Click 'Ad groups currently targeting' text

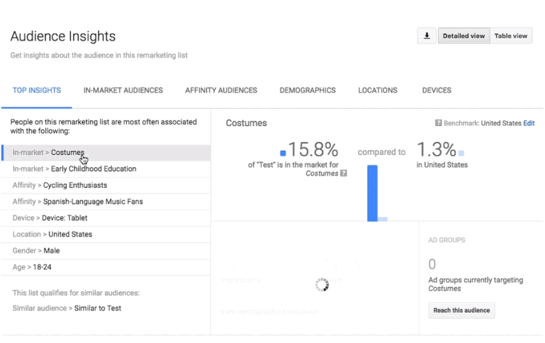475,280
